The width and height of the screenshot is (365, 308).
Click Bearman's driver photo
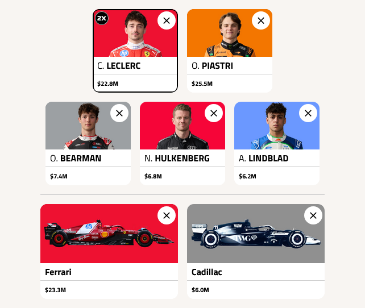pyautogui.click(x=88, y=127)
